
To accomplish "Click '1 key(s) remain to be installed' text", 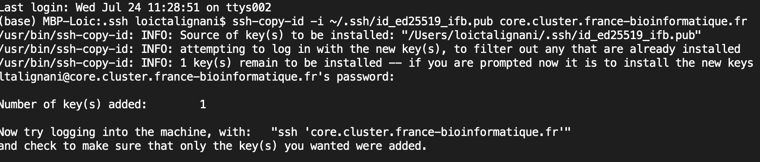I will [281, 63].
